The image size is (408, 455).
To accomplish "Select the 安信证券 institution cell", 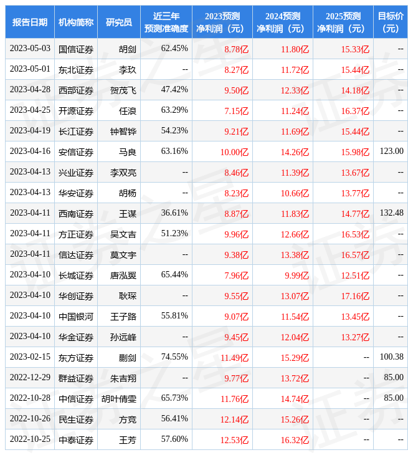I will (76, 152).
